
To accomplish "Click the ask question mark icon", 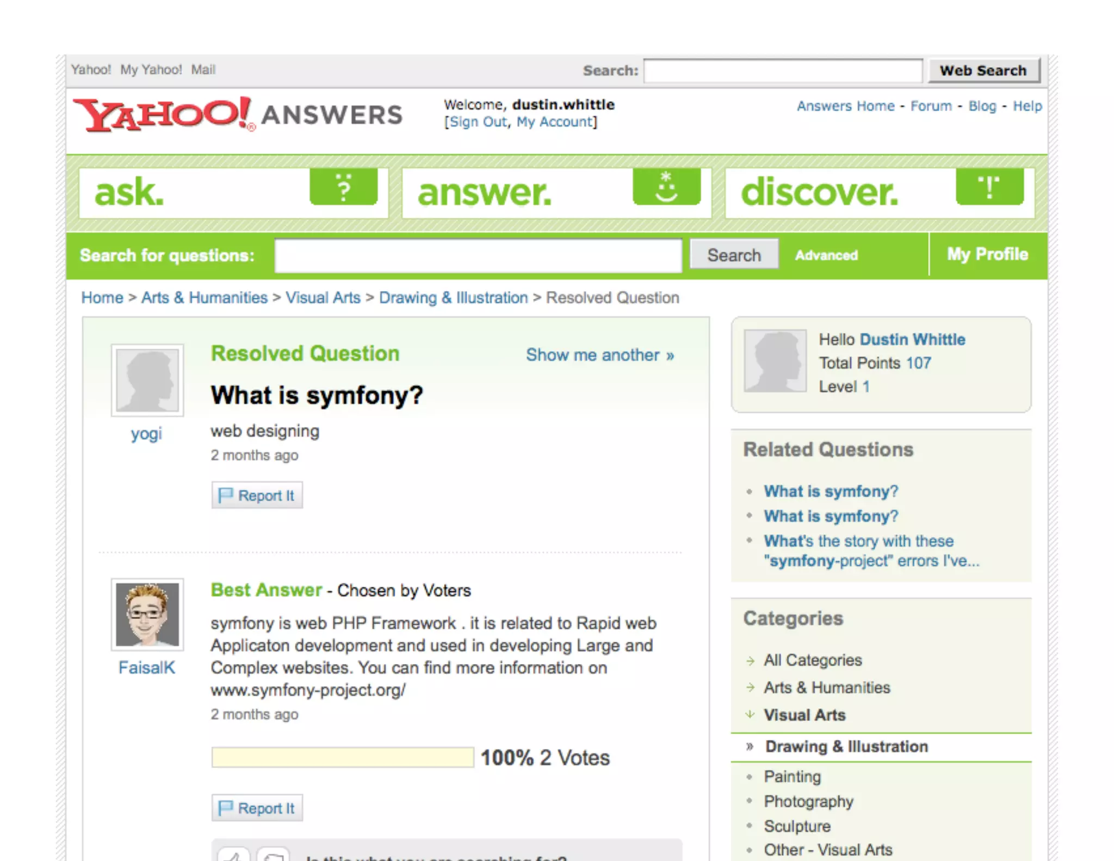I will pyautogui.click(x=344, y=187).
